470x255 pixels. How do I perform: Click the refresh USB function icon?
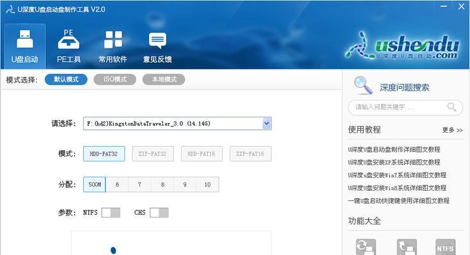click(366, 247)
